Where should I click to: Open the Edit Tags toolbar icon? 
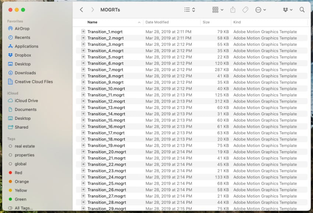[x=245, y=10]
